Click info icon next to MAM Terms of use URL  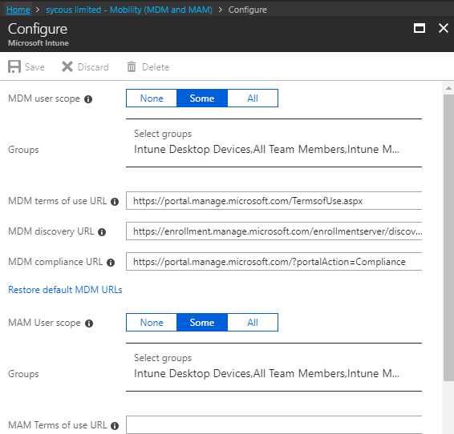115,426
